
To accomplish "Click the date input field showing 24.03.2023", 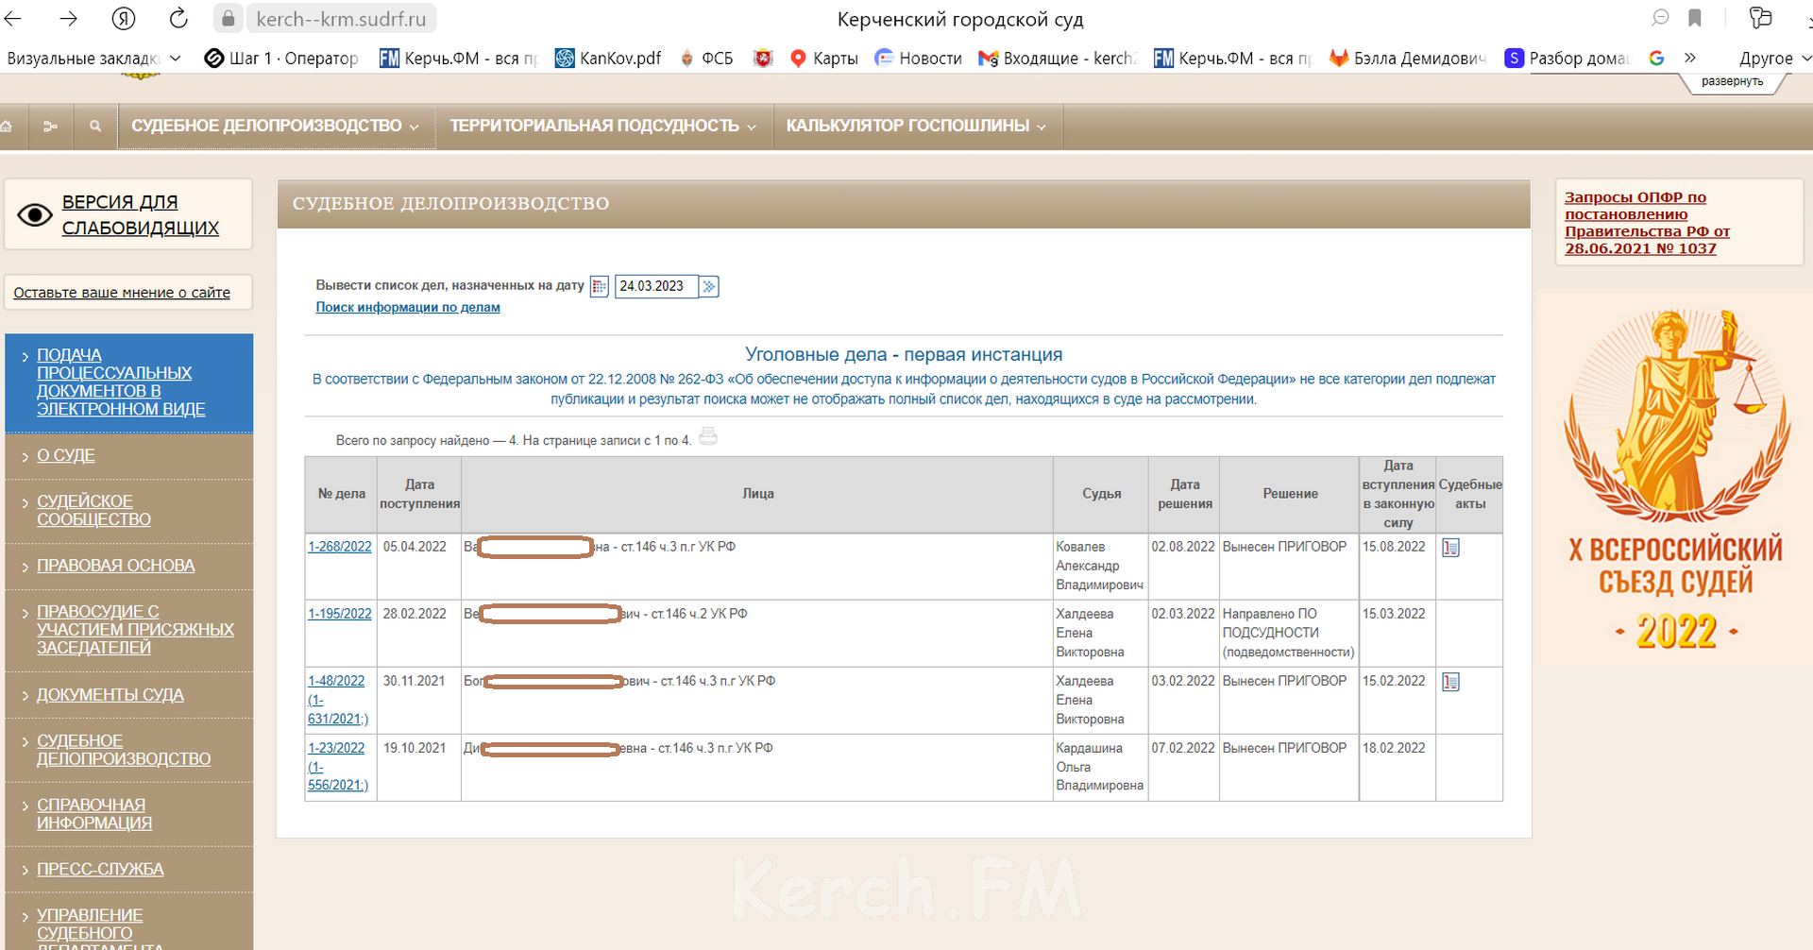I will 655,286.
